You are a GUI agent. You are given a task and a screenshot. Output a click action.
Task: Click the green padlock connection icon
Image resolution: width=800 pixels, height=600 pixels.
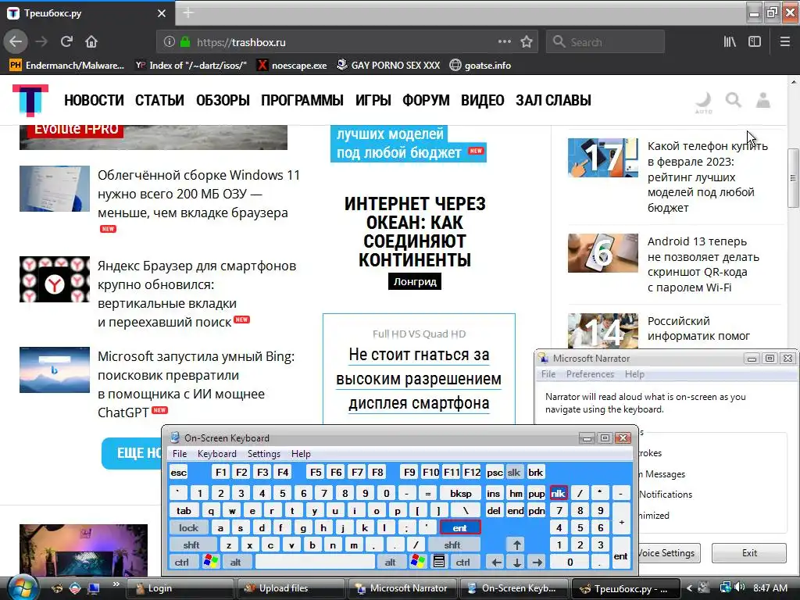point(185,42)
